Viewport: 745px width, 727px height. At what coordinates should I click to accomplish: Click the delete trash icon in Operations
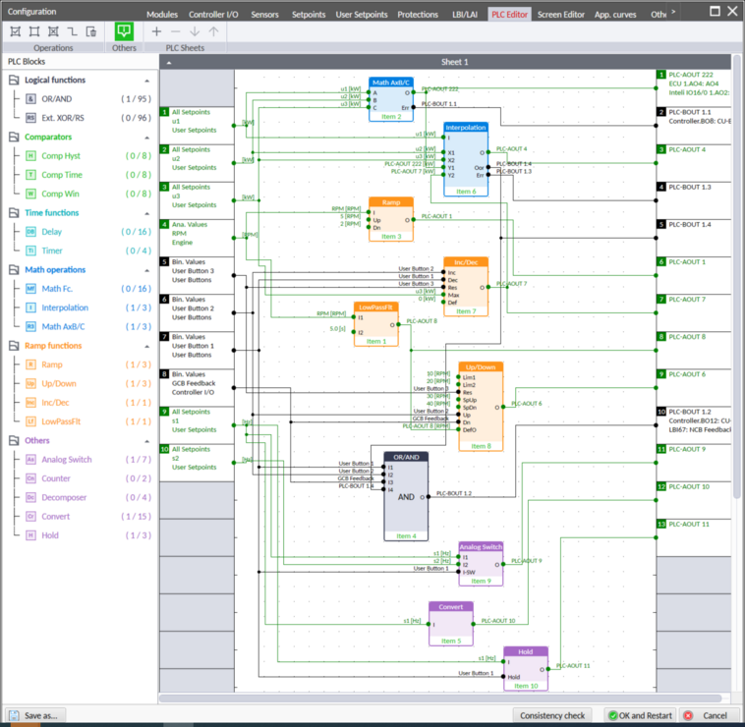[91, 31]
